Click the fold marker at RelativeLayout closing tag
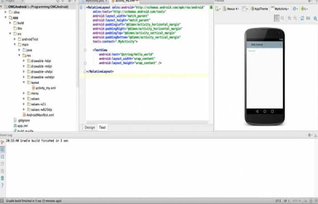Image resolution: width=318 pixels, height=204 pixels. 85,72
